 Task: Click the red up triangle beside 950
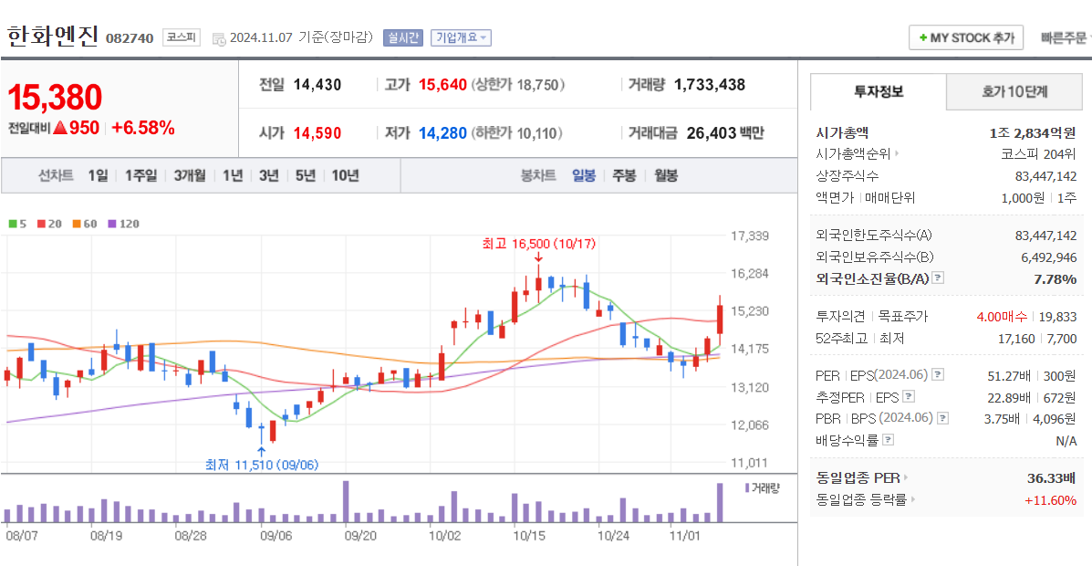pos(60,128)
